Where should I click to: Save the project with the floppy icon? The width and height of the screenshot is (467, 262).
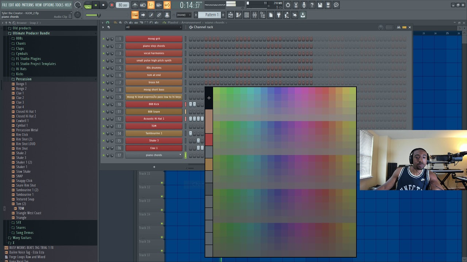click(x=320, y=5)
